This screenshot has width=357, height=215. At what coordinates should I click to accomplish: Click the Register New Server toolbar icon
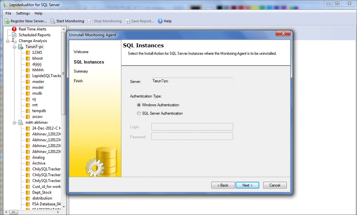pyautogui.click(x=7, y=21)
